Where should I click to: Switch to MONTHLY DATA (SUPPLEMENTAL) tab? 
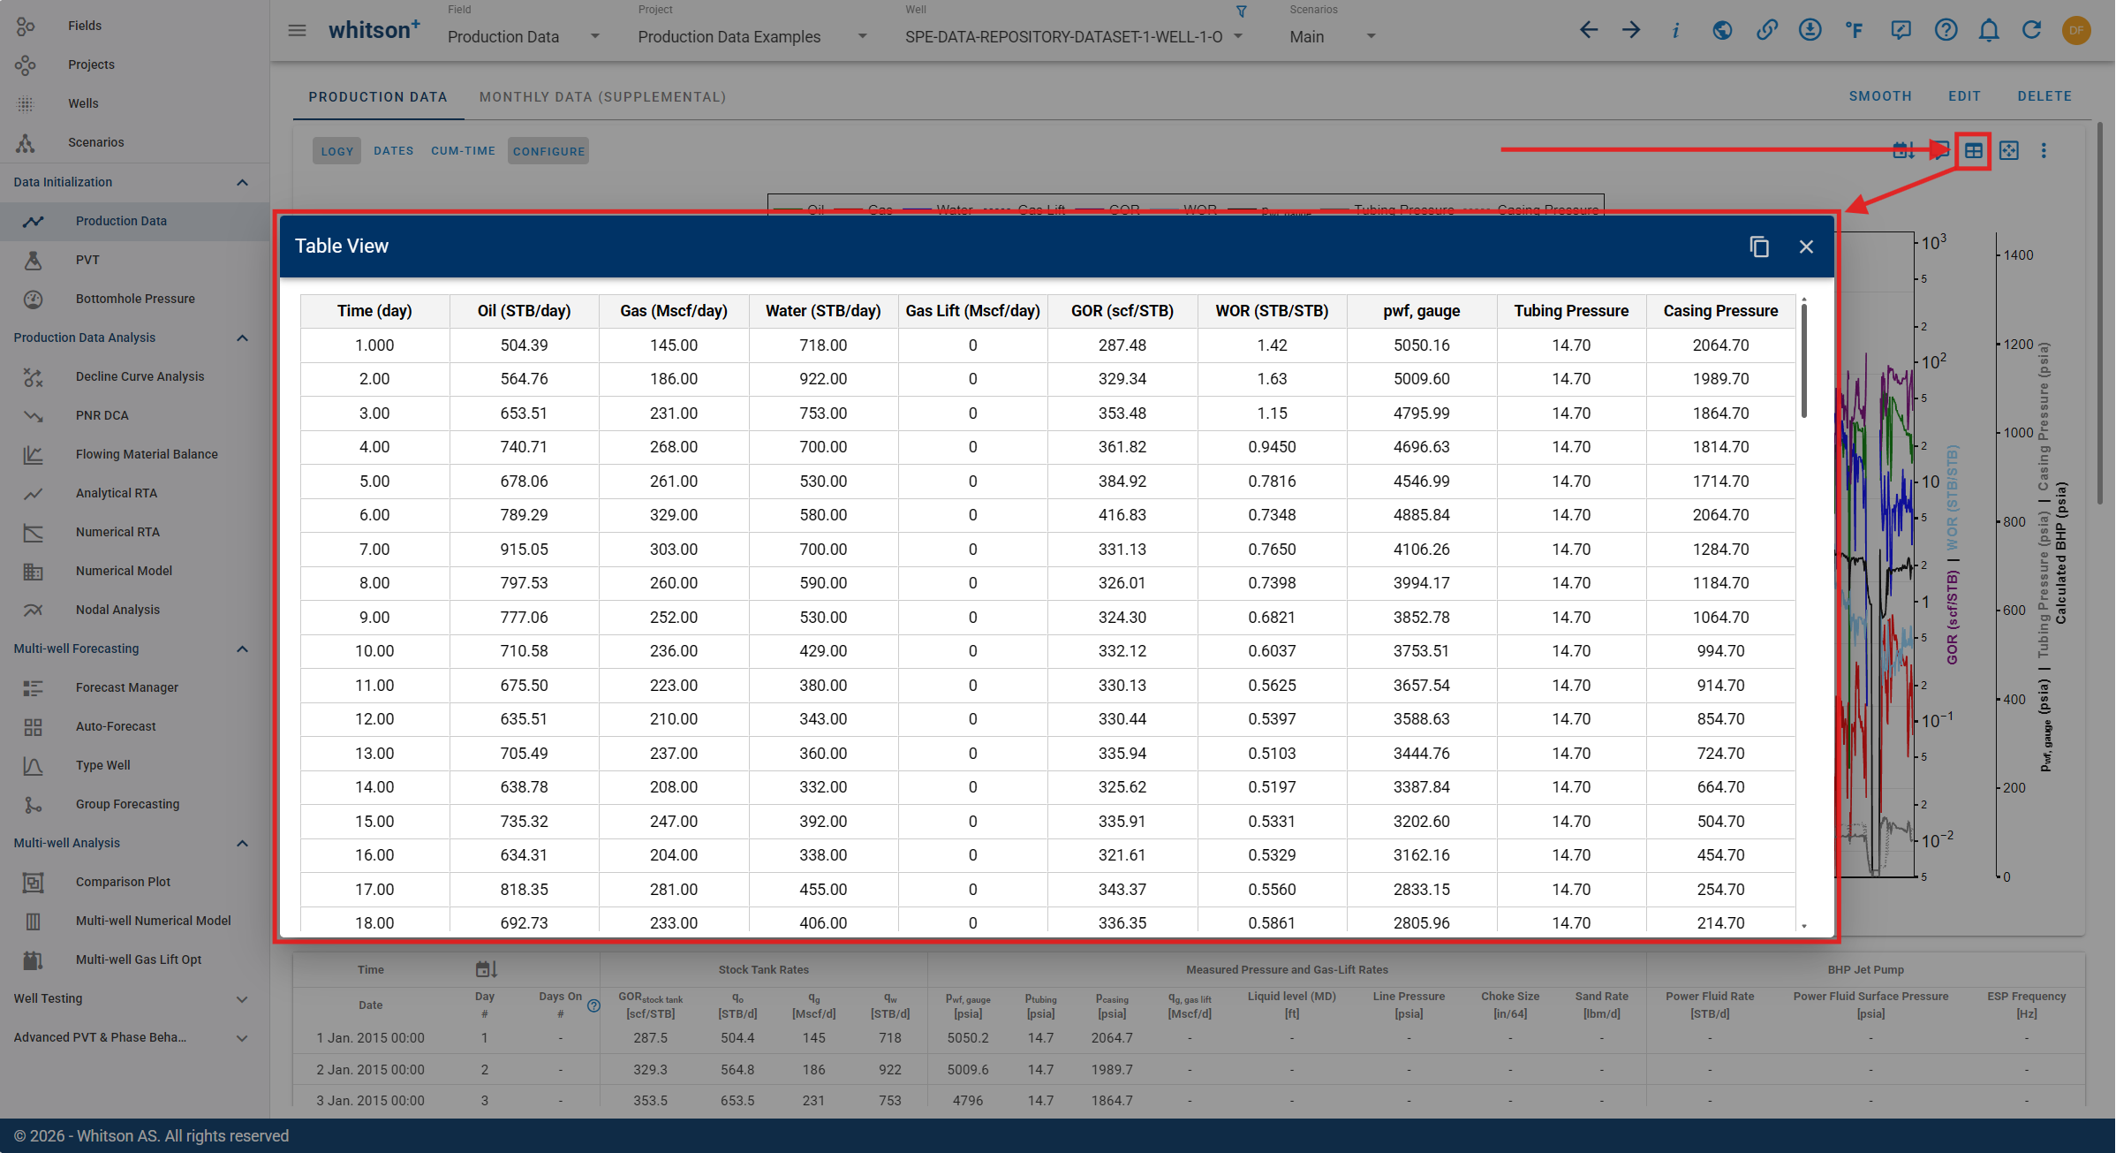point(602,97)
